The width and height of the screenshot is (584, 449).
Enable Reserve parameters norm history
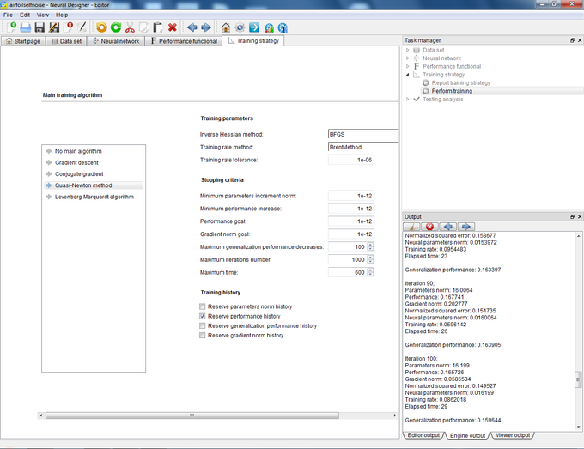[x=202, y=306]
